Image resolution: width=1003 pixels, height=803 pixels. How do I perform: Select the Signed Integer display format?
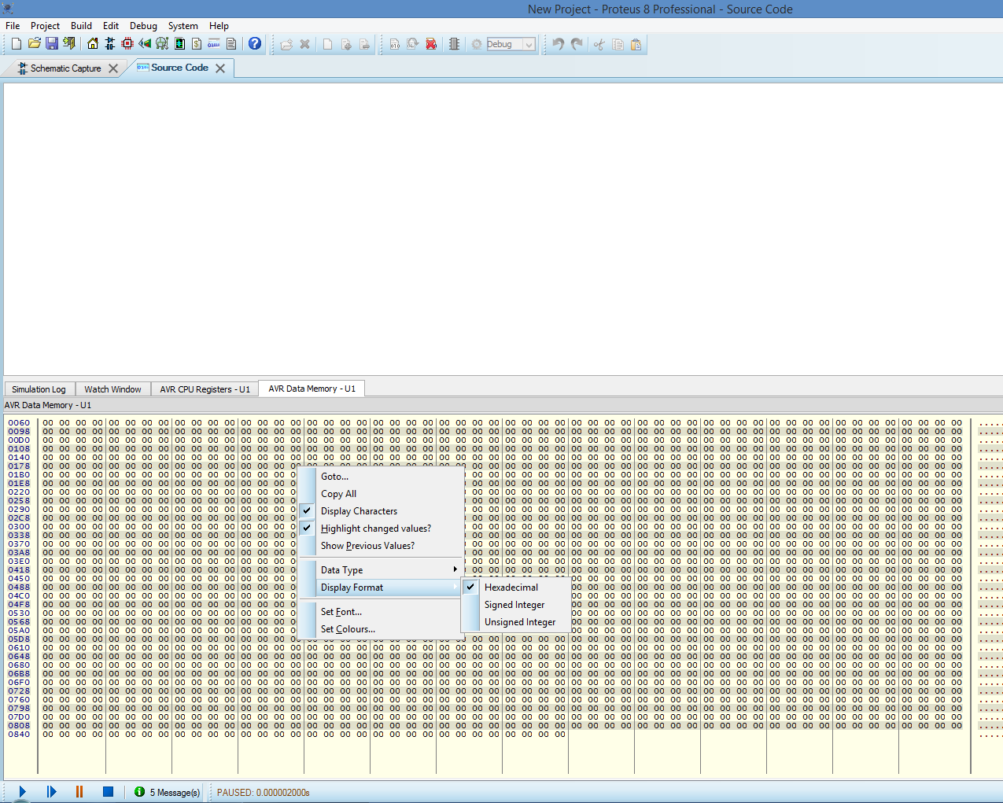[514, 605]
